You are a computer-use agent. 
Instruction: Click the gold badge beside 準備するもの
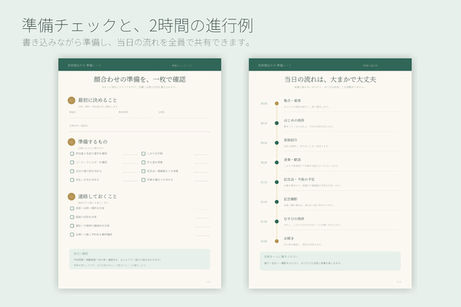pyautogui.click(x=71, y=142)
